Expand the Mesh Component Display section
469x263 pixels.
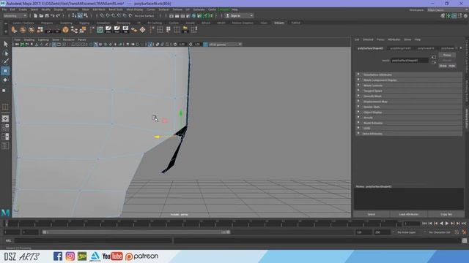click(408, 80)
